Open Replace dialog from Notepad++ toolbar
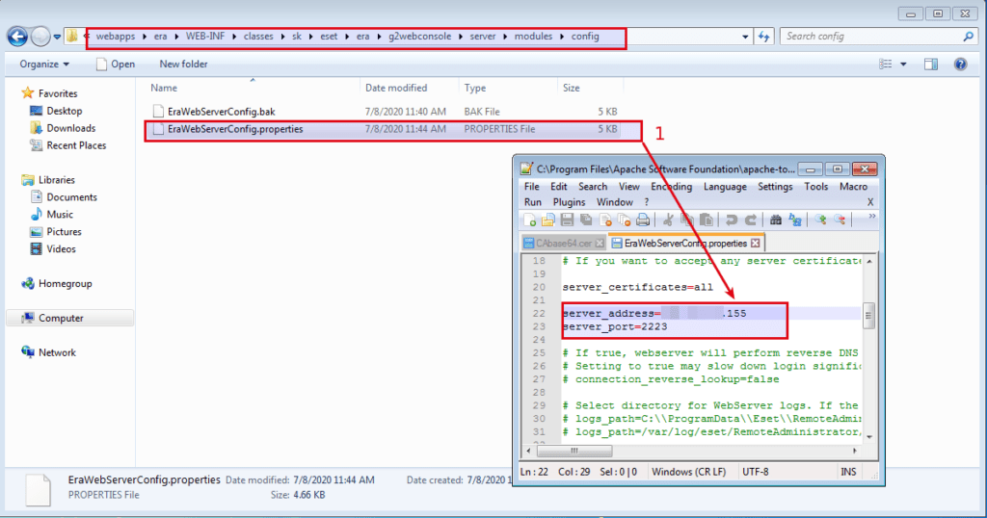This screenshot has width=987, height=518. (x=795, y=220)
